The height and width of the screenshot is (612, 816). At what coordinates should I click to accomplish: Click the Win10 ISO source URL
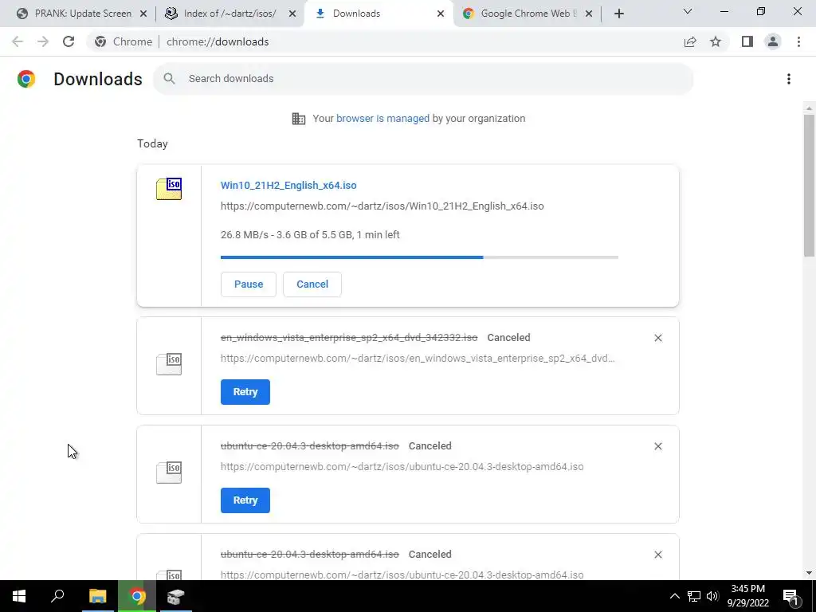pyautogui.click(x=382, y=206)
